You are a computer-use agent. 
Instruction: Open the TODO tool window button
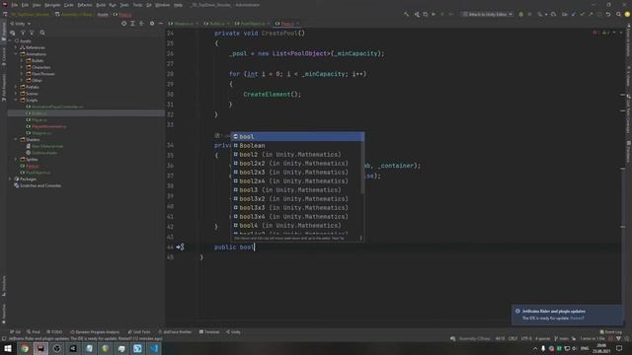[54, 332]
